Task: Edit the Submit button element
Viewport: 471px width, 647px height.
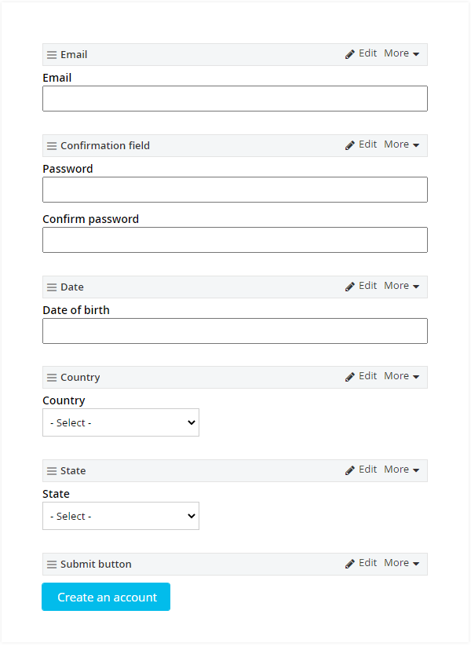Action: pos(361,564)
